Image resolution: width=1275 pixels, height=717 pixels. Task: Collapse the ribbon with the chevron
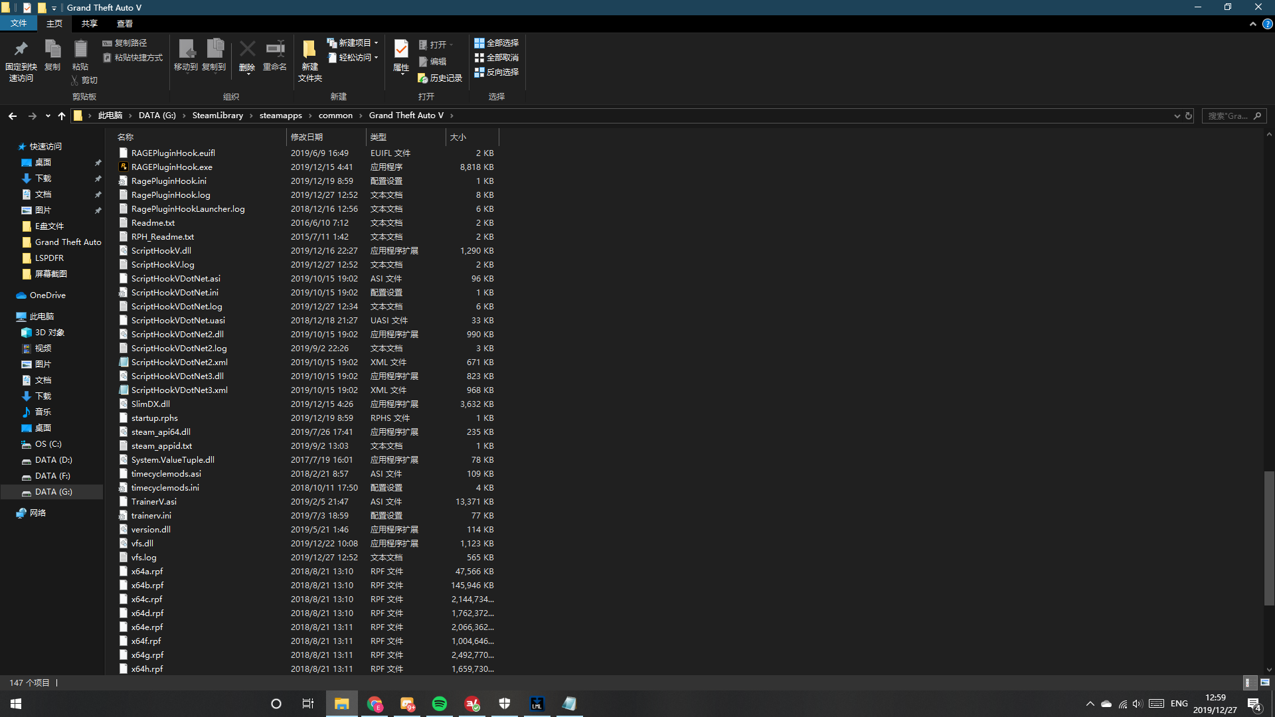click(1252, 24)
